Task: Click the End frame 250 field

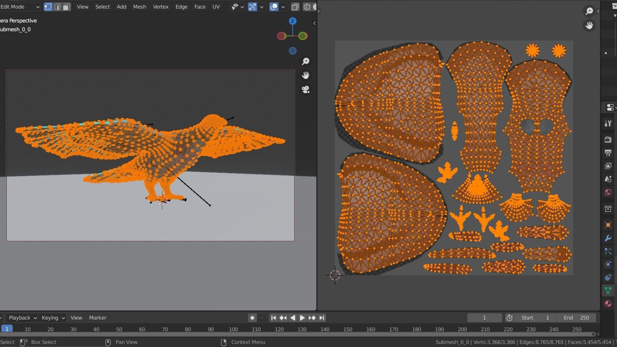Action: 576,318
